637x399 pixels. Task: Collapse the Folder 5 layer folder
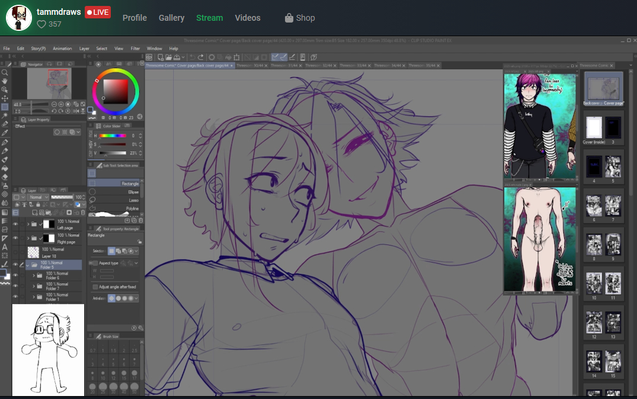pyautogui.click(x=27, y=265)
